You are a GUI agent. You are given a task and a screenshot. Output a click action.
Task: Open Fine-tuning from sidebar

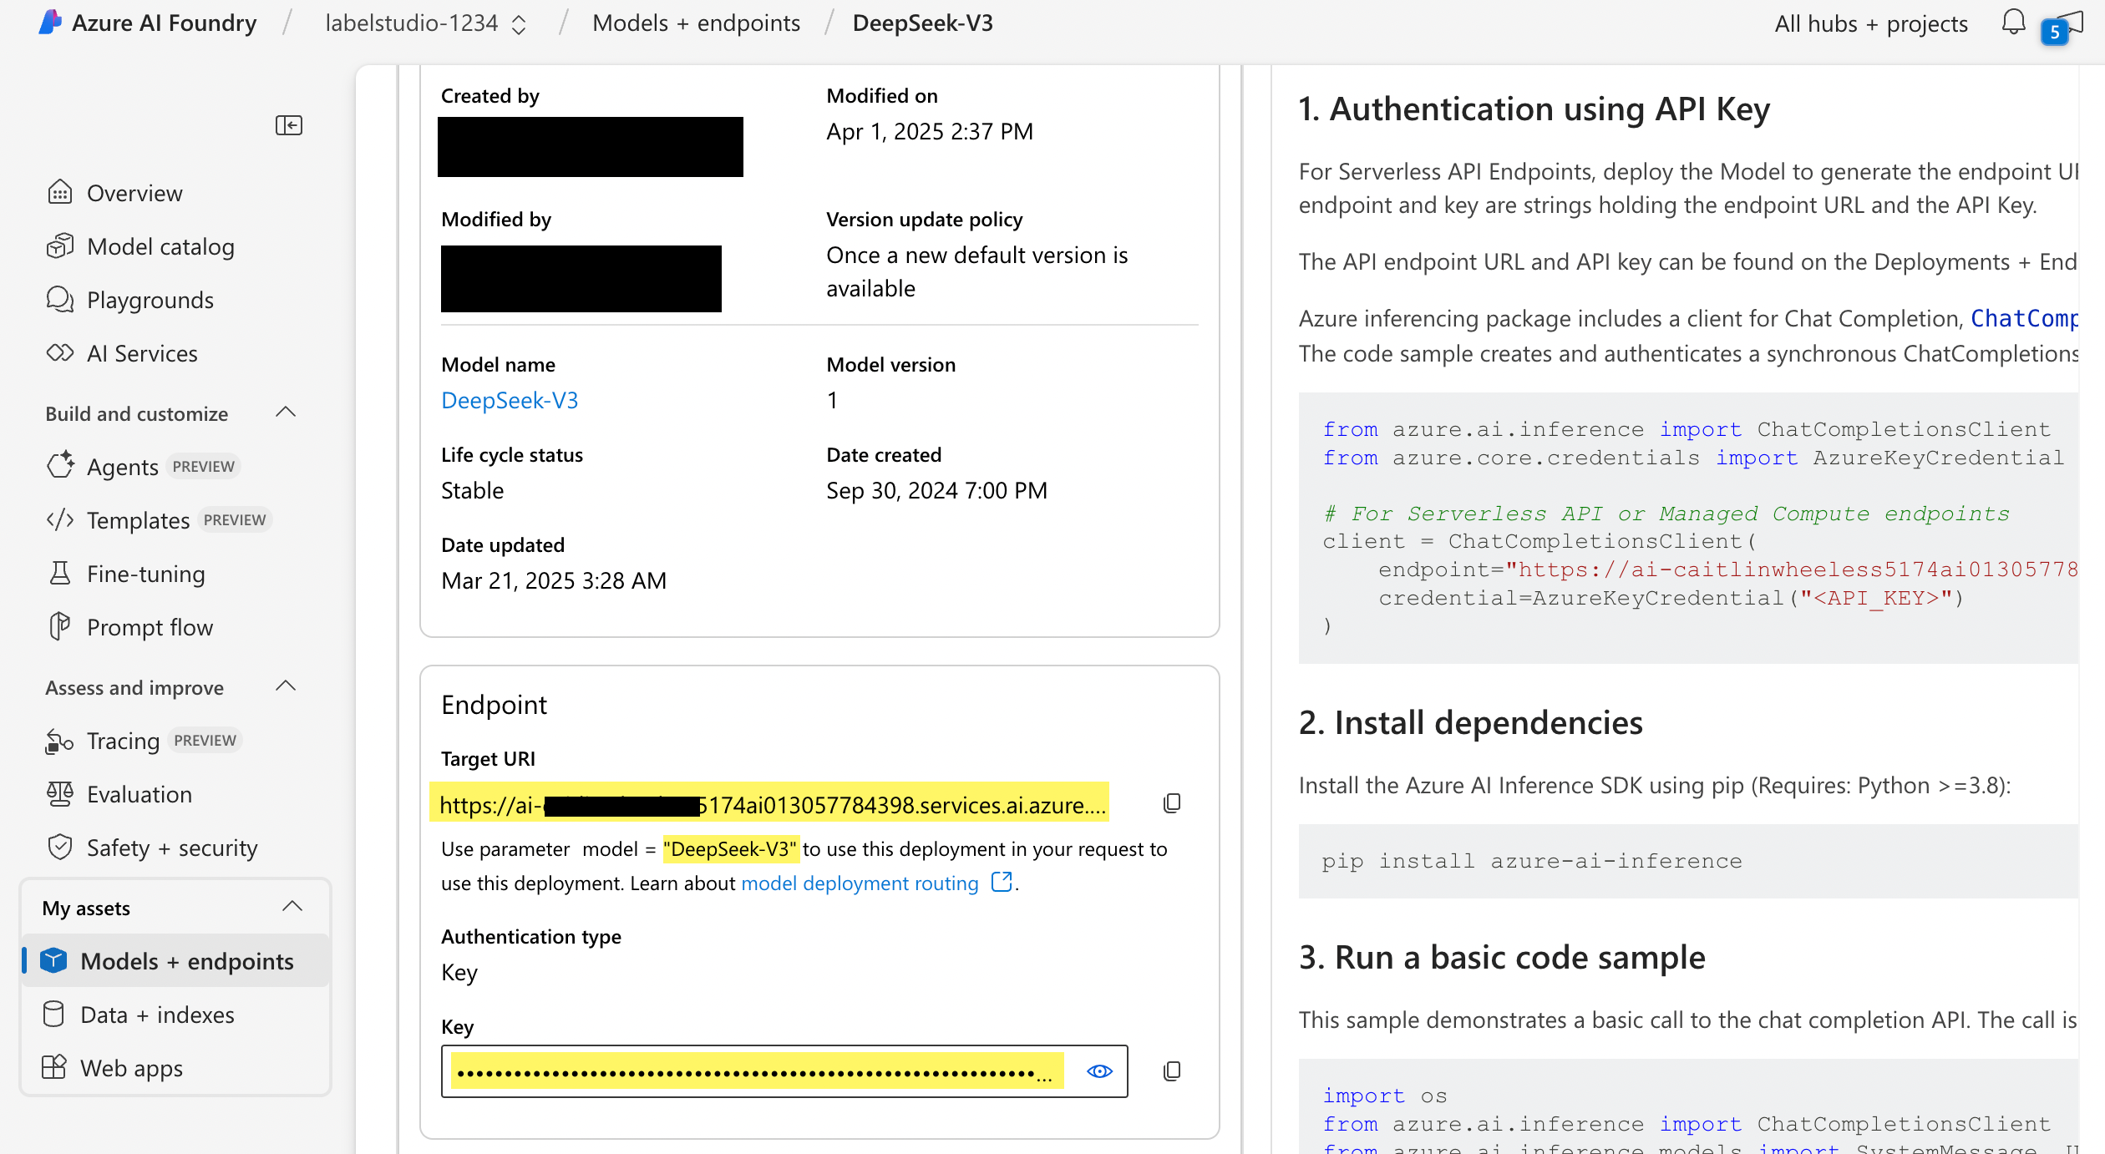point(145,574)
